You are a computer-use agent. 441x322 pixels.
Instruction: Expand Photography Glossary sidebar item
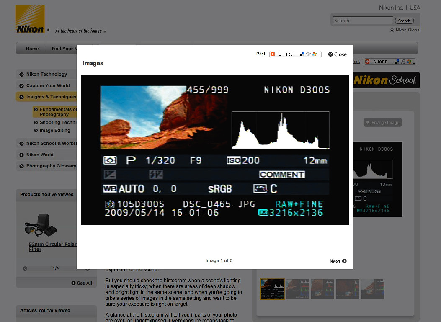point(46,166)
